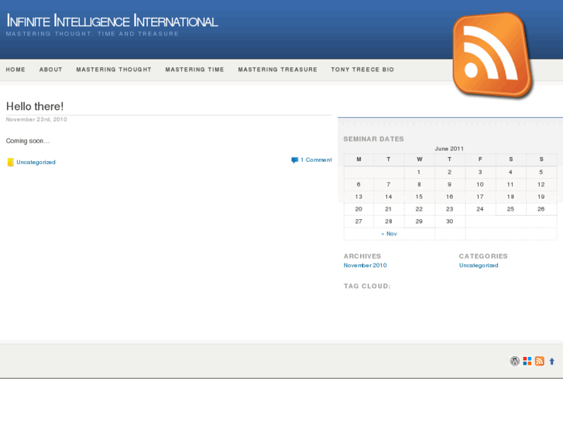
Task: Open the November 2010 archive link
Action: 366,266
